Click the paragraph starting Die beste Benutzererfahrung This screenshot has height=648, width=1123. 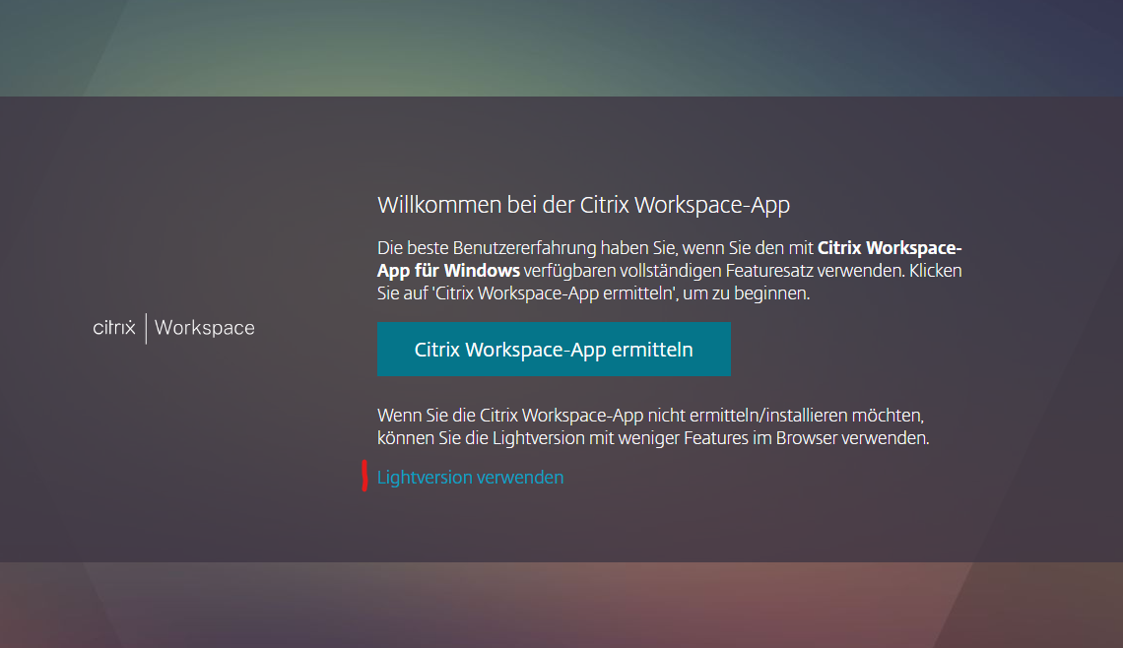[670, 271]
